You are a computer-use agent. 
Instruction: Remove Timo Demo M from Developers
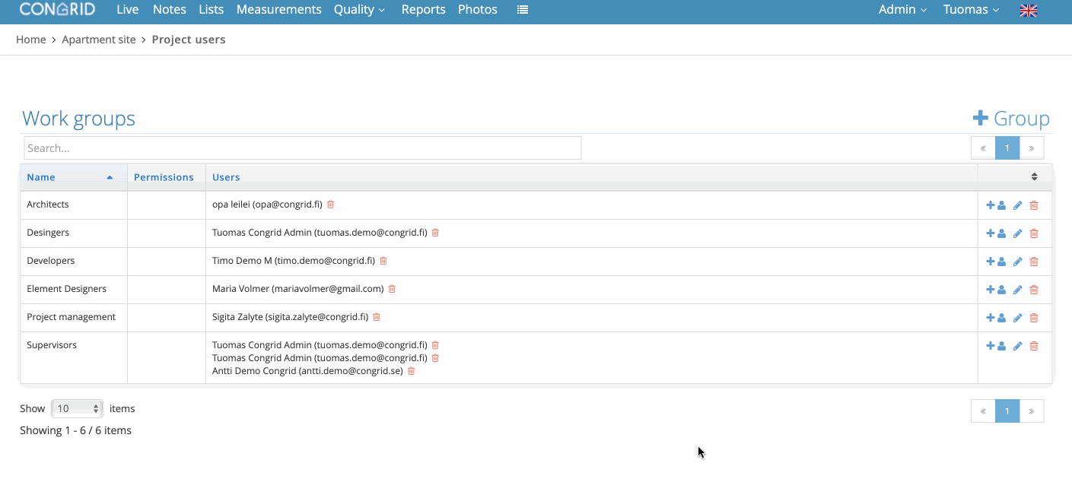383,261
